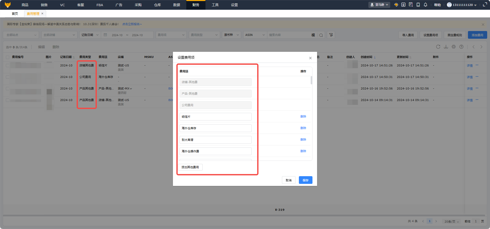Sort by 更新时间 column
The height and width of the screenshot is (229, 490).
tap(410, 57)
